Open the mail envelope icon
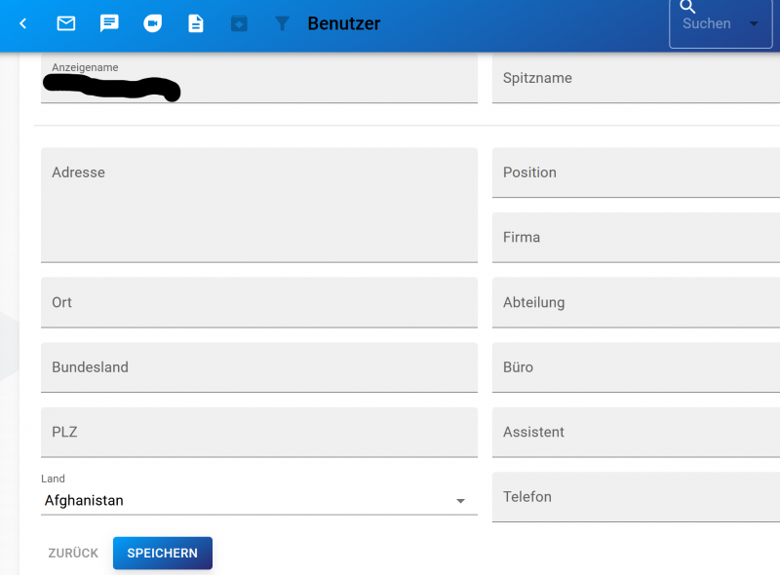 pos(66,23)
